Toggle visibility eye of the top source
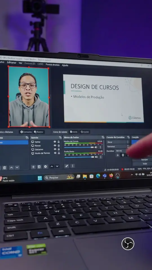152x270 pixels. 55,142
